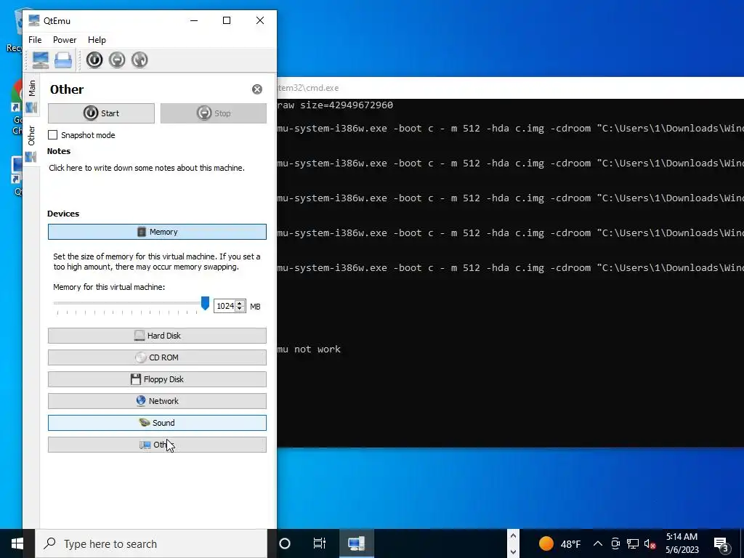
Task: Click 'raw size=42949672960' text in cmd window
Action: (x=335, y=105)
